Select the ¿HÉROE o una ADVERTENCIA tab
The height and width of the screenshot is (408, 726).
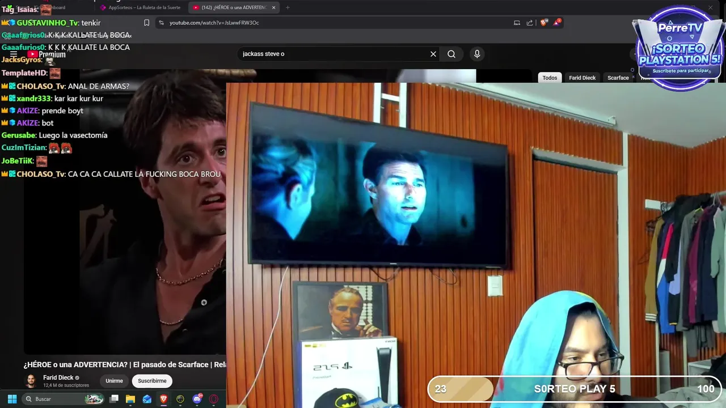234,7
